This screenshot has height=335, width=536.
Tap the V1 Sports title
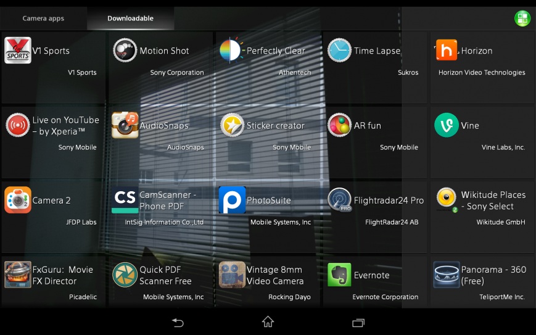click(51, 51)
